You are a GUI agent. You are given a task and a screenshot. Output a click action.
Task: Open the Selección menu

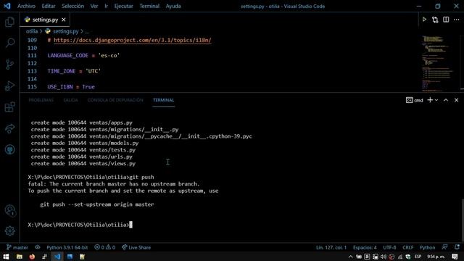pos(72,6)
